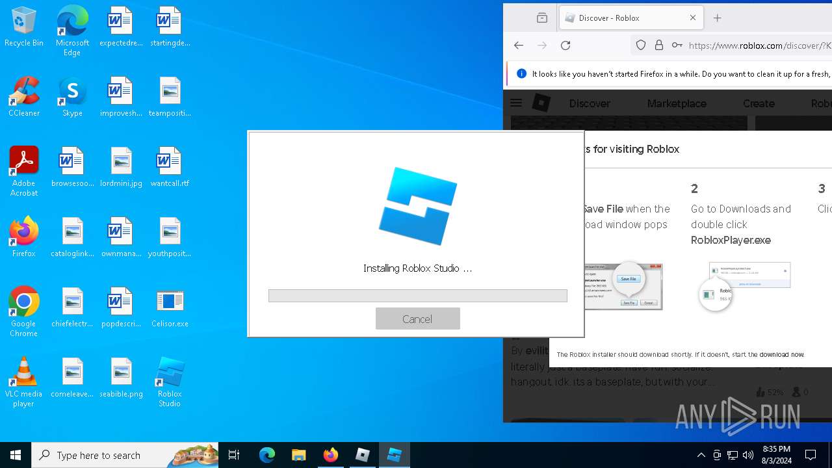This screenshot has width=832, height=468.
Task: Click the Save File instruction thumbnail
Action: tap(623, 286)
